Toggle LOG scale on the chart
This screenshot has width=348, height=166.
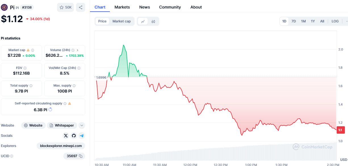(335, 21)
